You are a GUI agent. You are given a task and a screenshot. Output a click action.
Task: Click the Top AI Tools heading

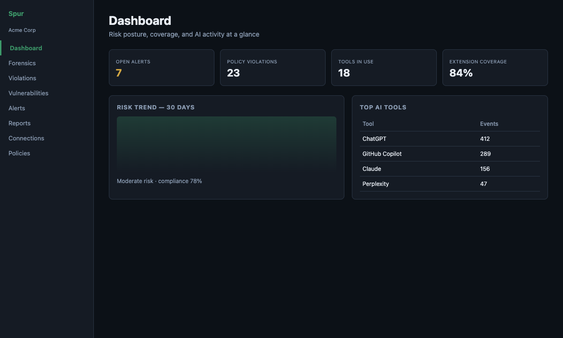(383, 107)
